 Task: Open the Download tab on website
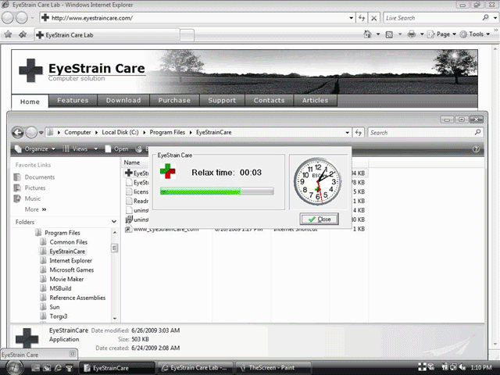tap(123, 101)
